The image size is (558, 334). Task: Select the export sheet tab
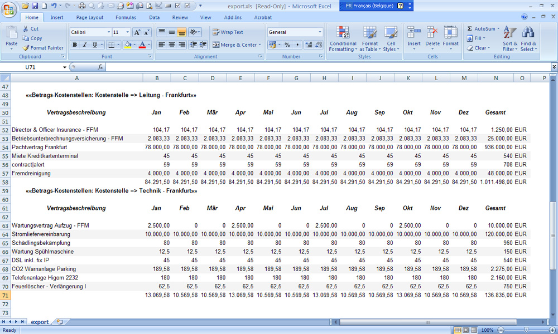[40, 322]
